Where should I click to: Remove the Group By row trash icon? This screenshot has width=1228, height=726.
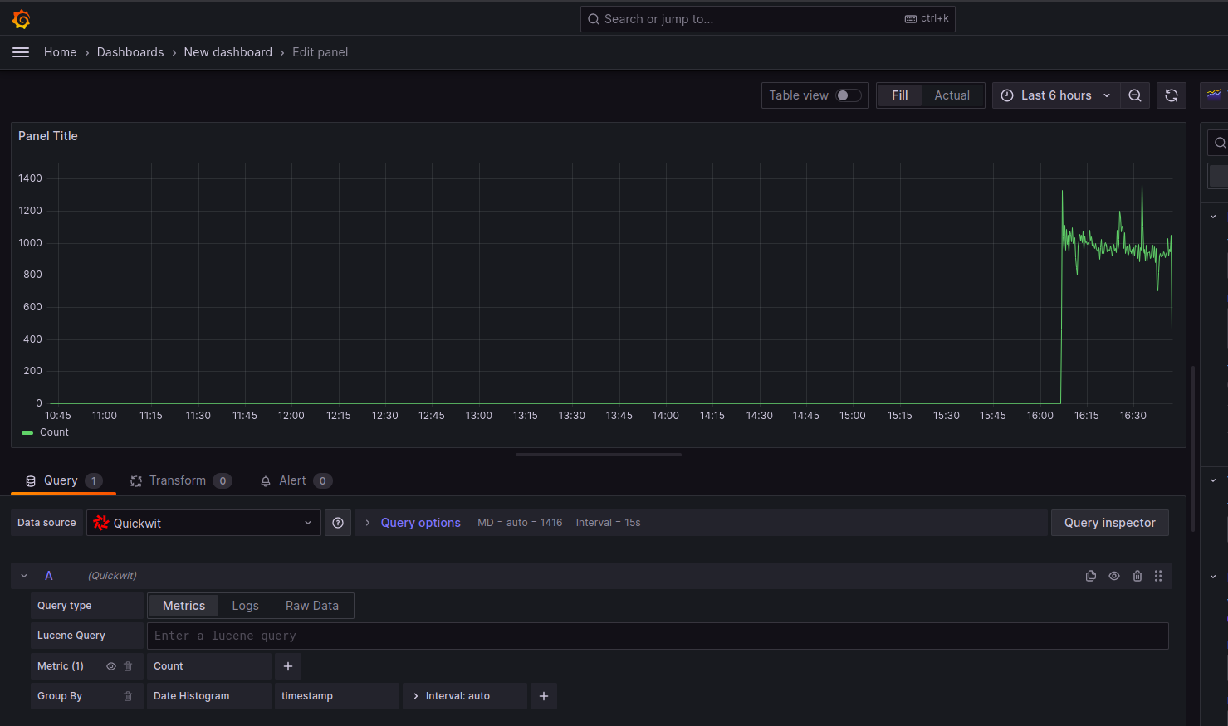[x=128, y=696]
